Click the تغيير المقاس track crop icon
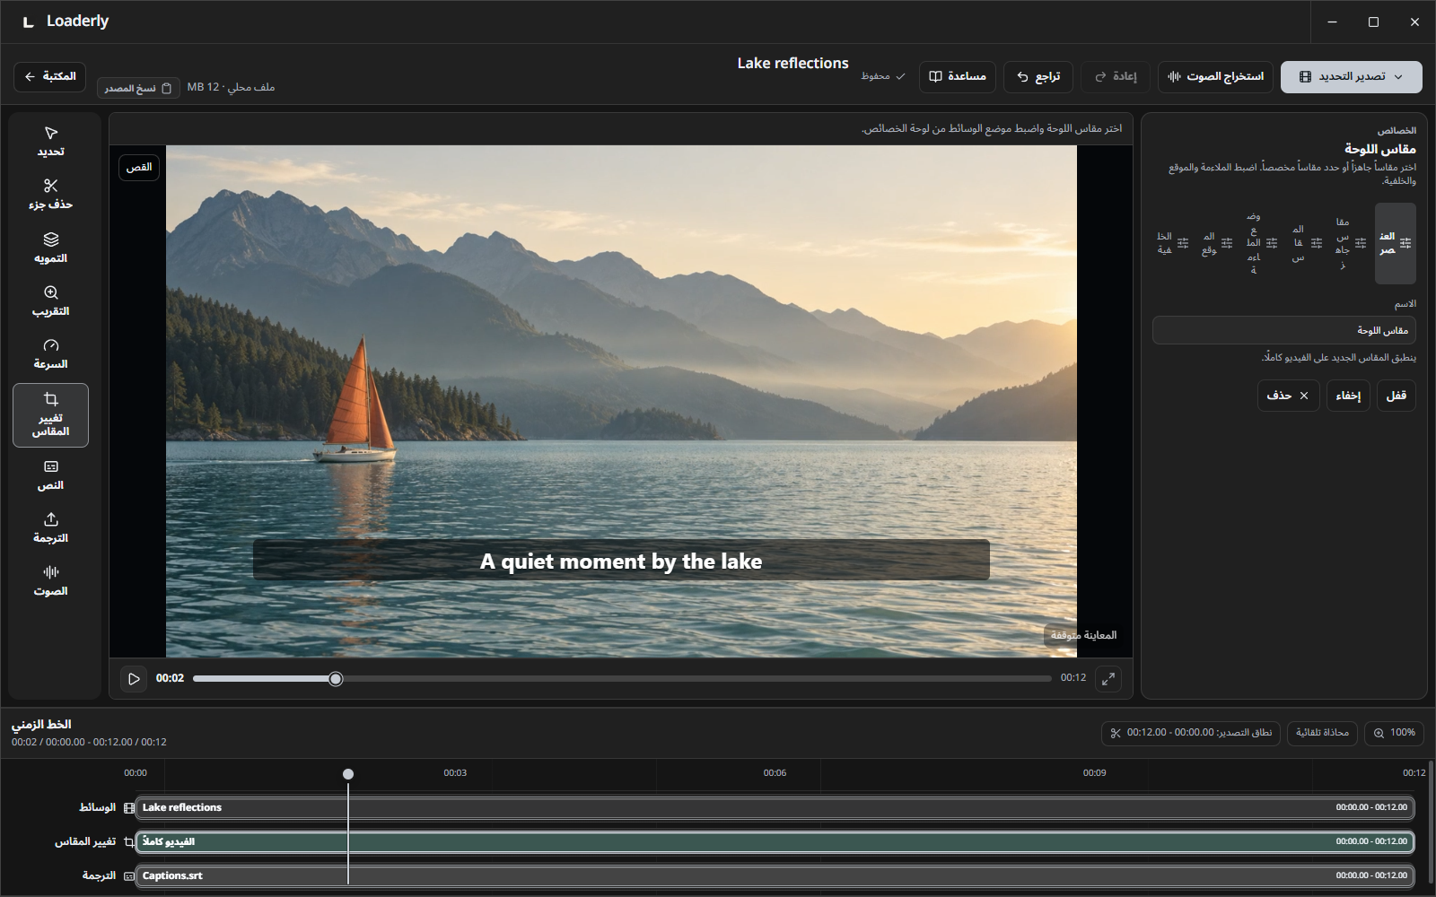 point(129,842)
